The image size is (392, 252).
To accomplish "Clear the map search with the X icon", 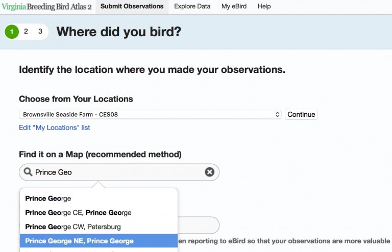I will click(209, 172).
